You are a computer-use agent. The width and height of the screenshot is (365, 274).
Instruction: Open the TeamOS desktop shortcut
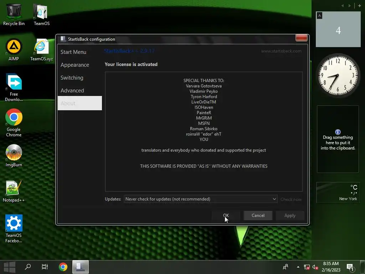point(41,14)
